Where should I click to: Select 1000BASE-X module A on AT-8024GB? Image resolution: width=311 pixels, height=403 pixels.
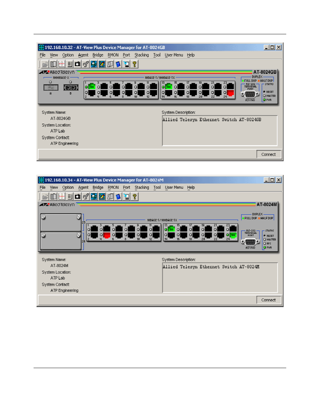(51, 87)
